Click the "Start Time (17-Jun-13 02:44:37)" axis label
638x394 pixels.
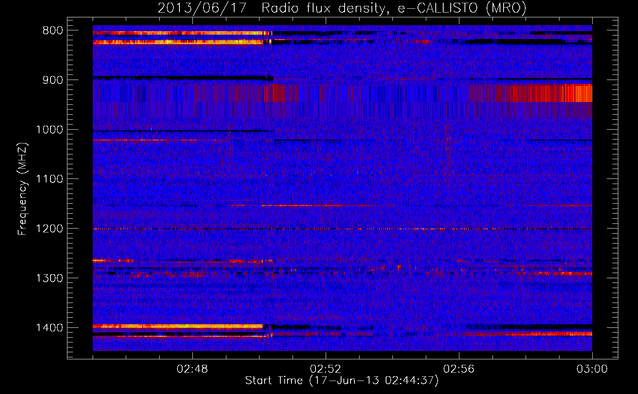342,380
